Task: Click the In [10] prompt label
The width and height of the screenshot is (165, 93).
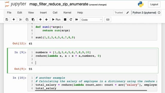Action: [20, 78]
